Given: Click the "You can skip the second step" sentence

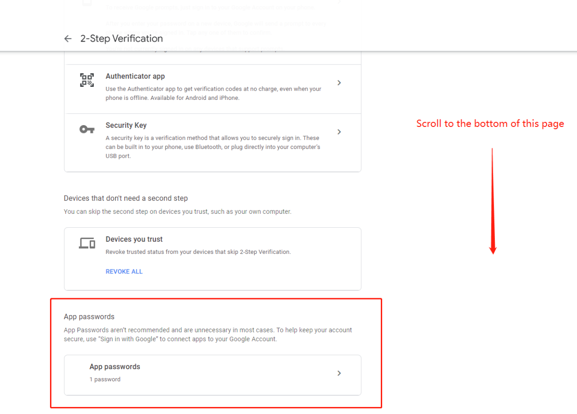Looking at the screenshot, I should click(178, 212).
